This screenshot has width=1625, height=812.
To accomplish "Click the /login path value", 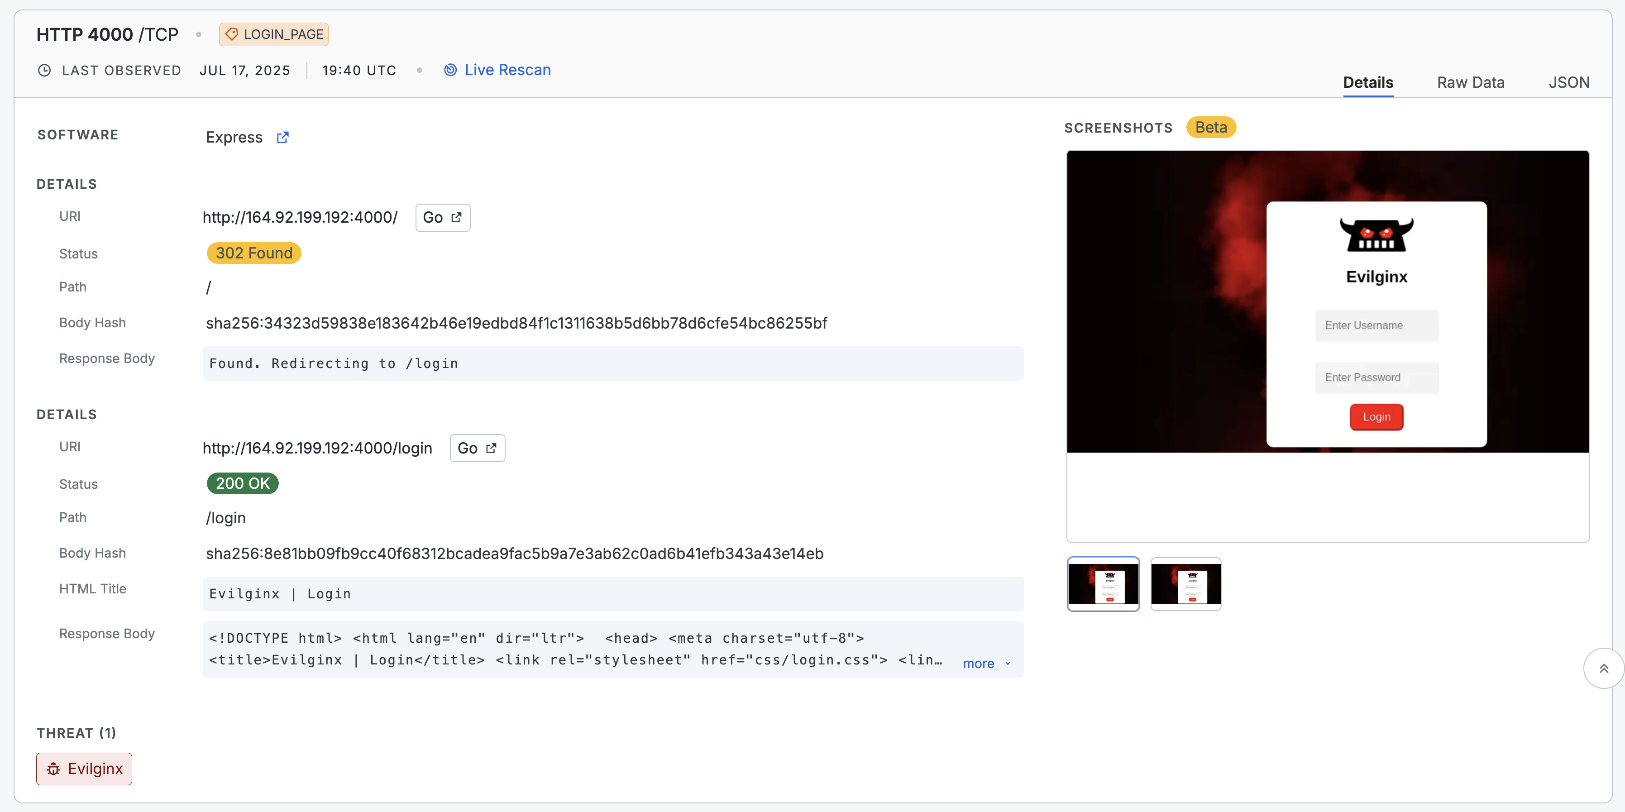I will click(x=226, y=517).
